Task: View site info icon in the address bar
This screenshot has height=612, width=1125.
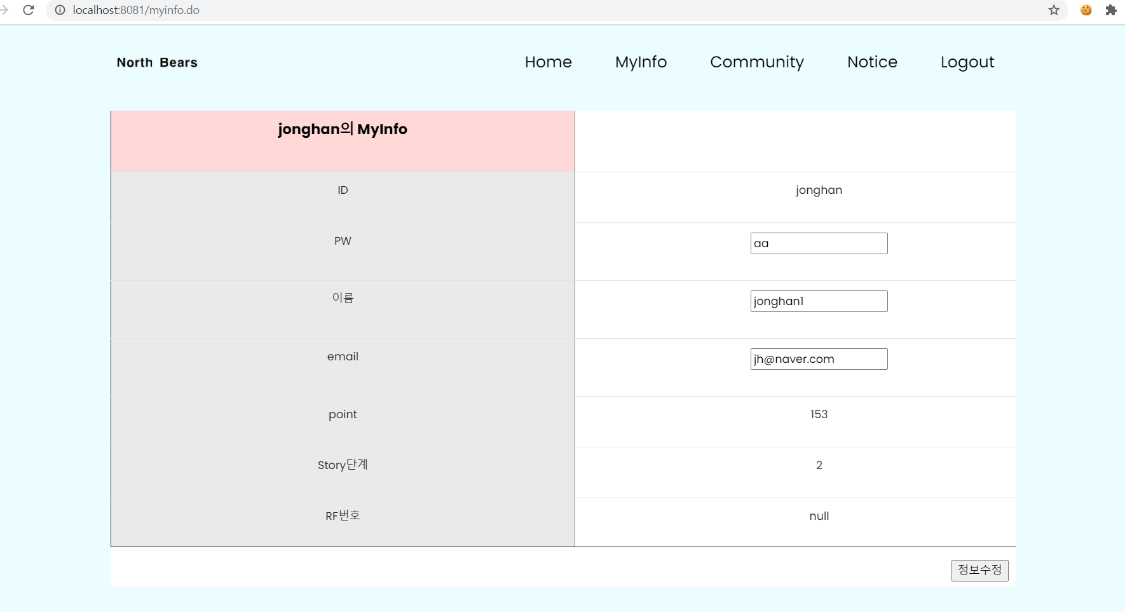Action: click(59, 10)
